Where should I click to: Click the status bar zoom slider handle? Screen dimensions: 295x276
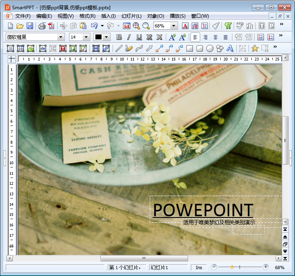pos(232,267)
